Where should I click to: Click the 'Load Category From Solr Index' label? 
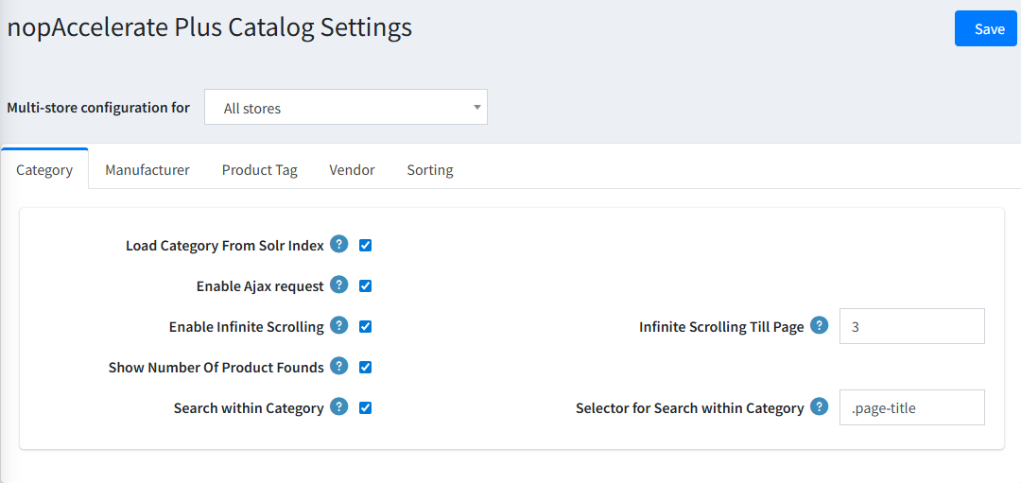[x=225, y=246]
